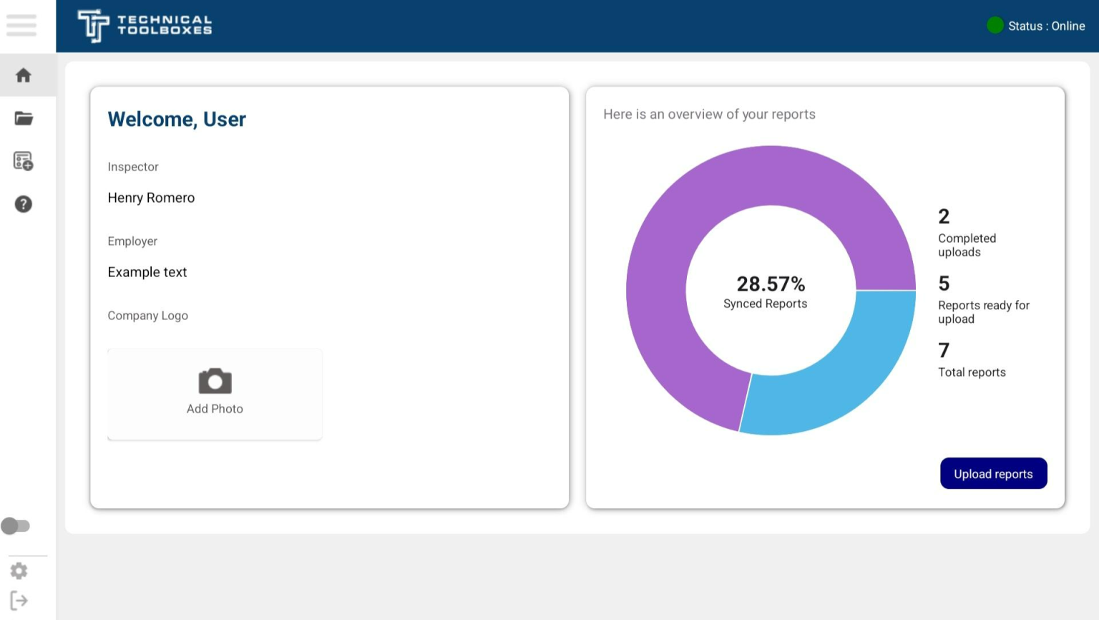Select the Home icon in the sidebar
Viewport: 1099px width, 620px height.
click(23, 74)
